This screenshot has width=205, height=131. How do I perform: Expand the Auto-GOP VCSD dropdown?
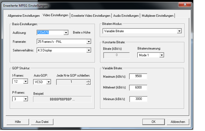click(x=49, y=82)
